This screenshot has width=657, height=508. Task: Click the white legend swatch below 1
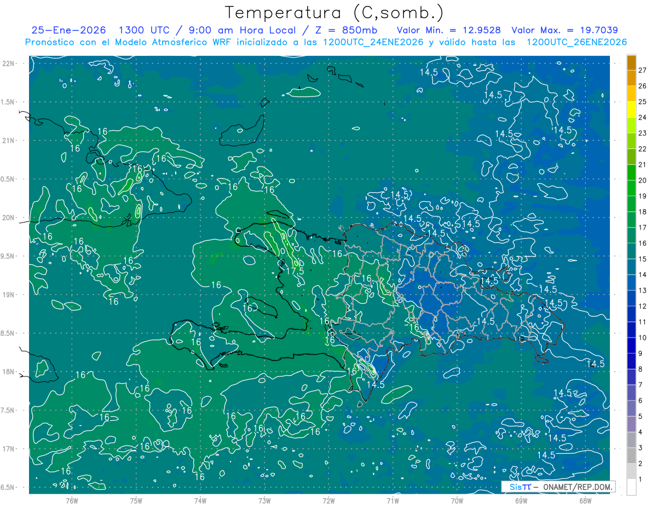(631, 487)
